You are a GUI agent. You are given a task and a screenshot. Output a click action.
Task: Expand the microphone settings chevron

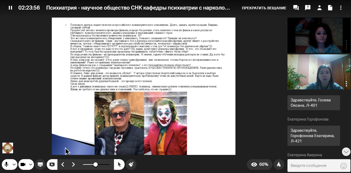14,164
